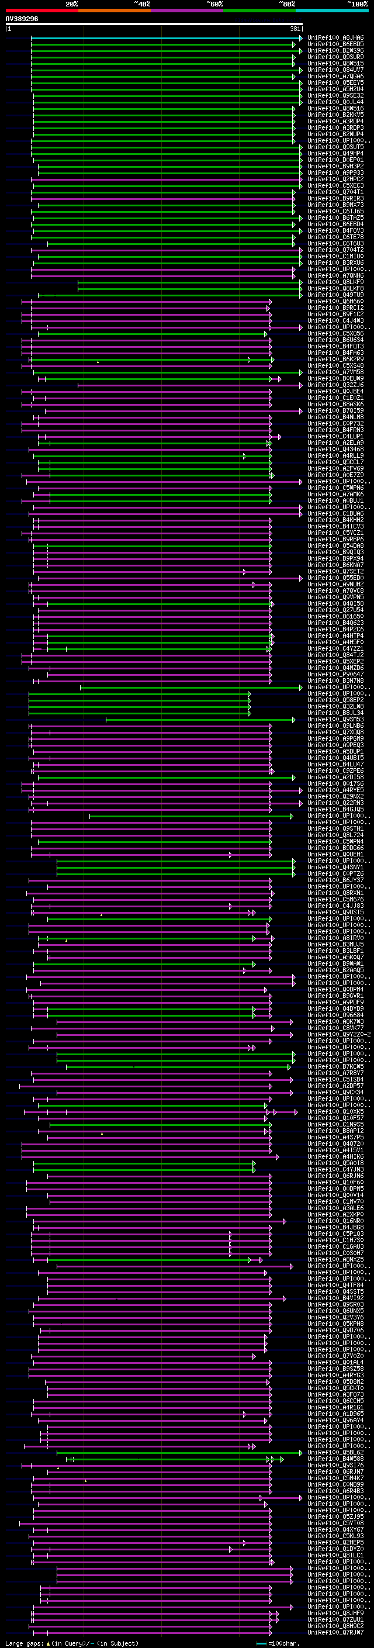Select the UniRef100_O96684 label
Viewport: 374px width, 1648px height.
tap(335, 1015)
